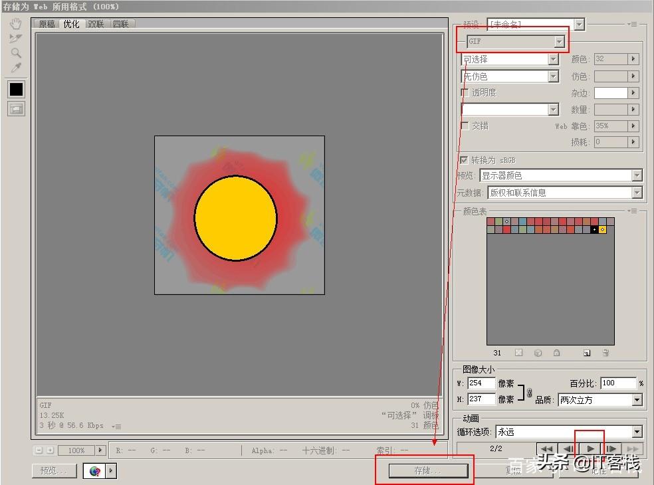Click the zoom in plus button
The image size is (654, 485).
(50, 450)
